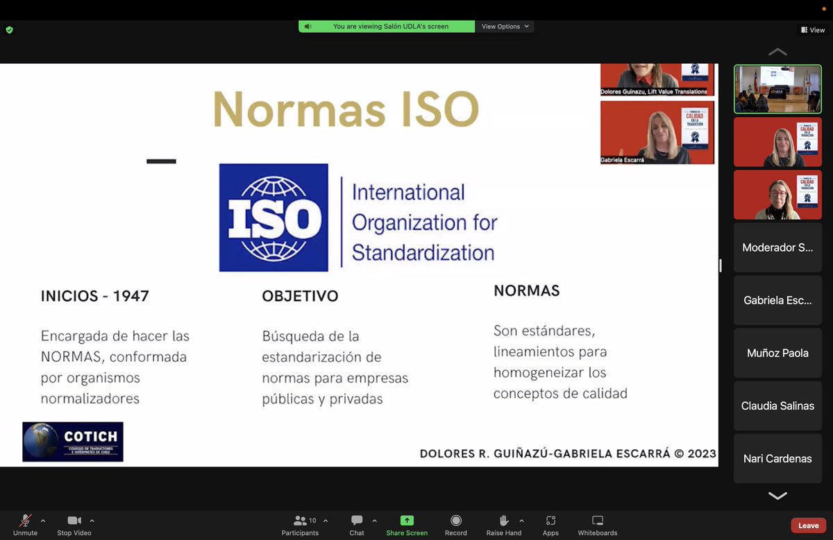The width and height of the screenshot is (833, 540).
Task: Click "International Organization for Standardization" text
Action: (x=424, y=223)
